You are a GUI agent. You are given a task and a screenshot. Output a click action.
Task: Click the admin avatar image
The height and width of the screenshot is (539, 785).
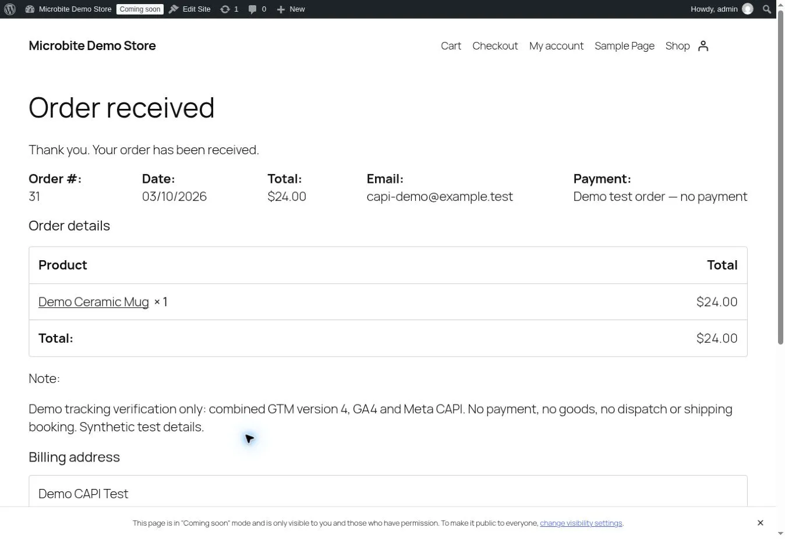pos(748,9)
